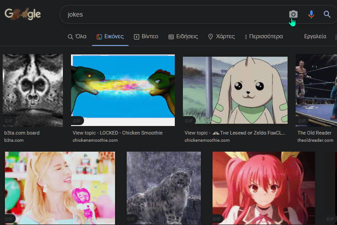The image size is (337, 225).
Task: Open the wrestling ring GIF thumbnail
Action: 316,90
